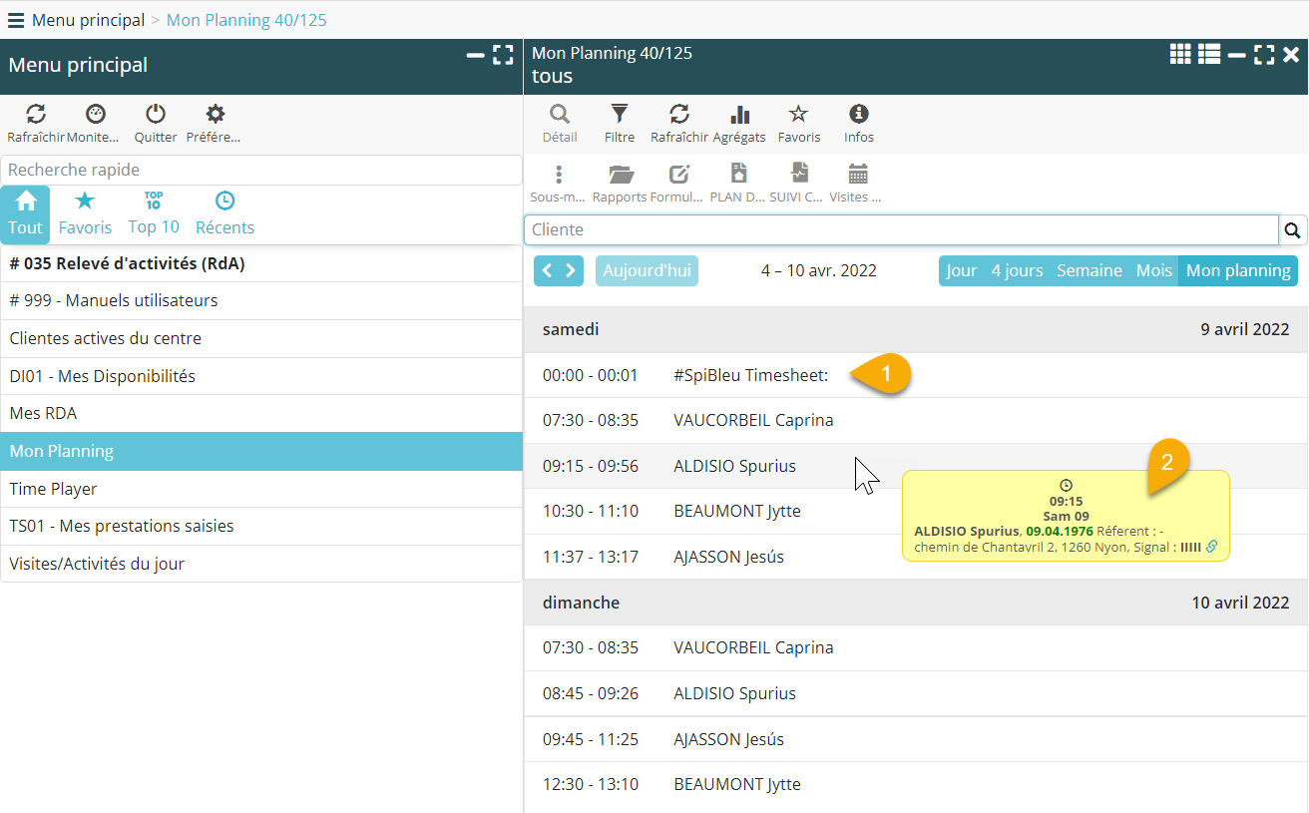Screen dimensions: 1309x813
Task: Select the 4 jours view
Action: (x=1017, y=271)
